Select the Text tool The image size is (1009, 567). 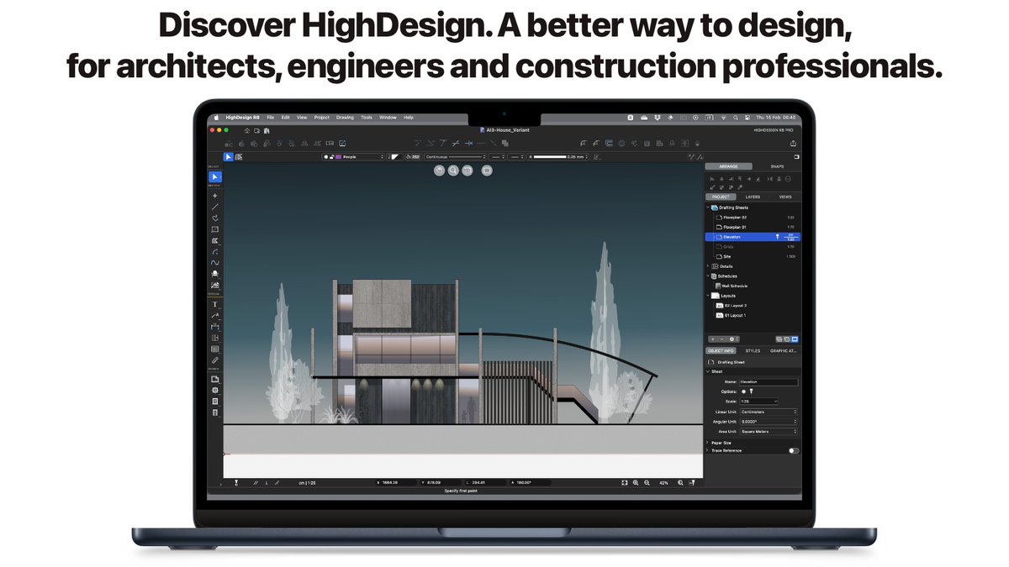(x=215, y=304)
